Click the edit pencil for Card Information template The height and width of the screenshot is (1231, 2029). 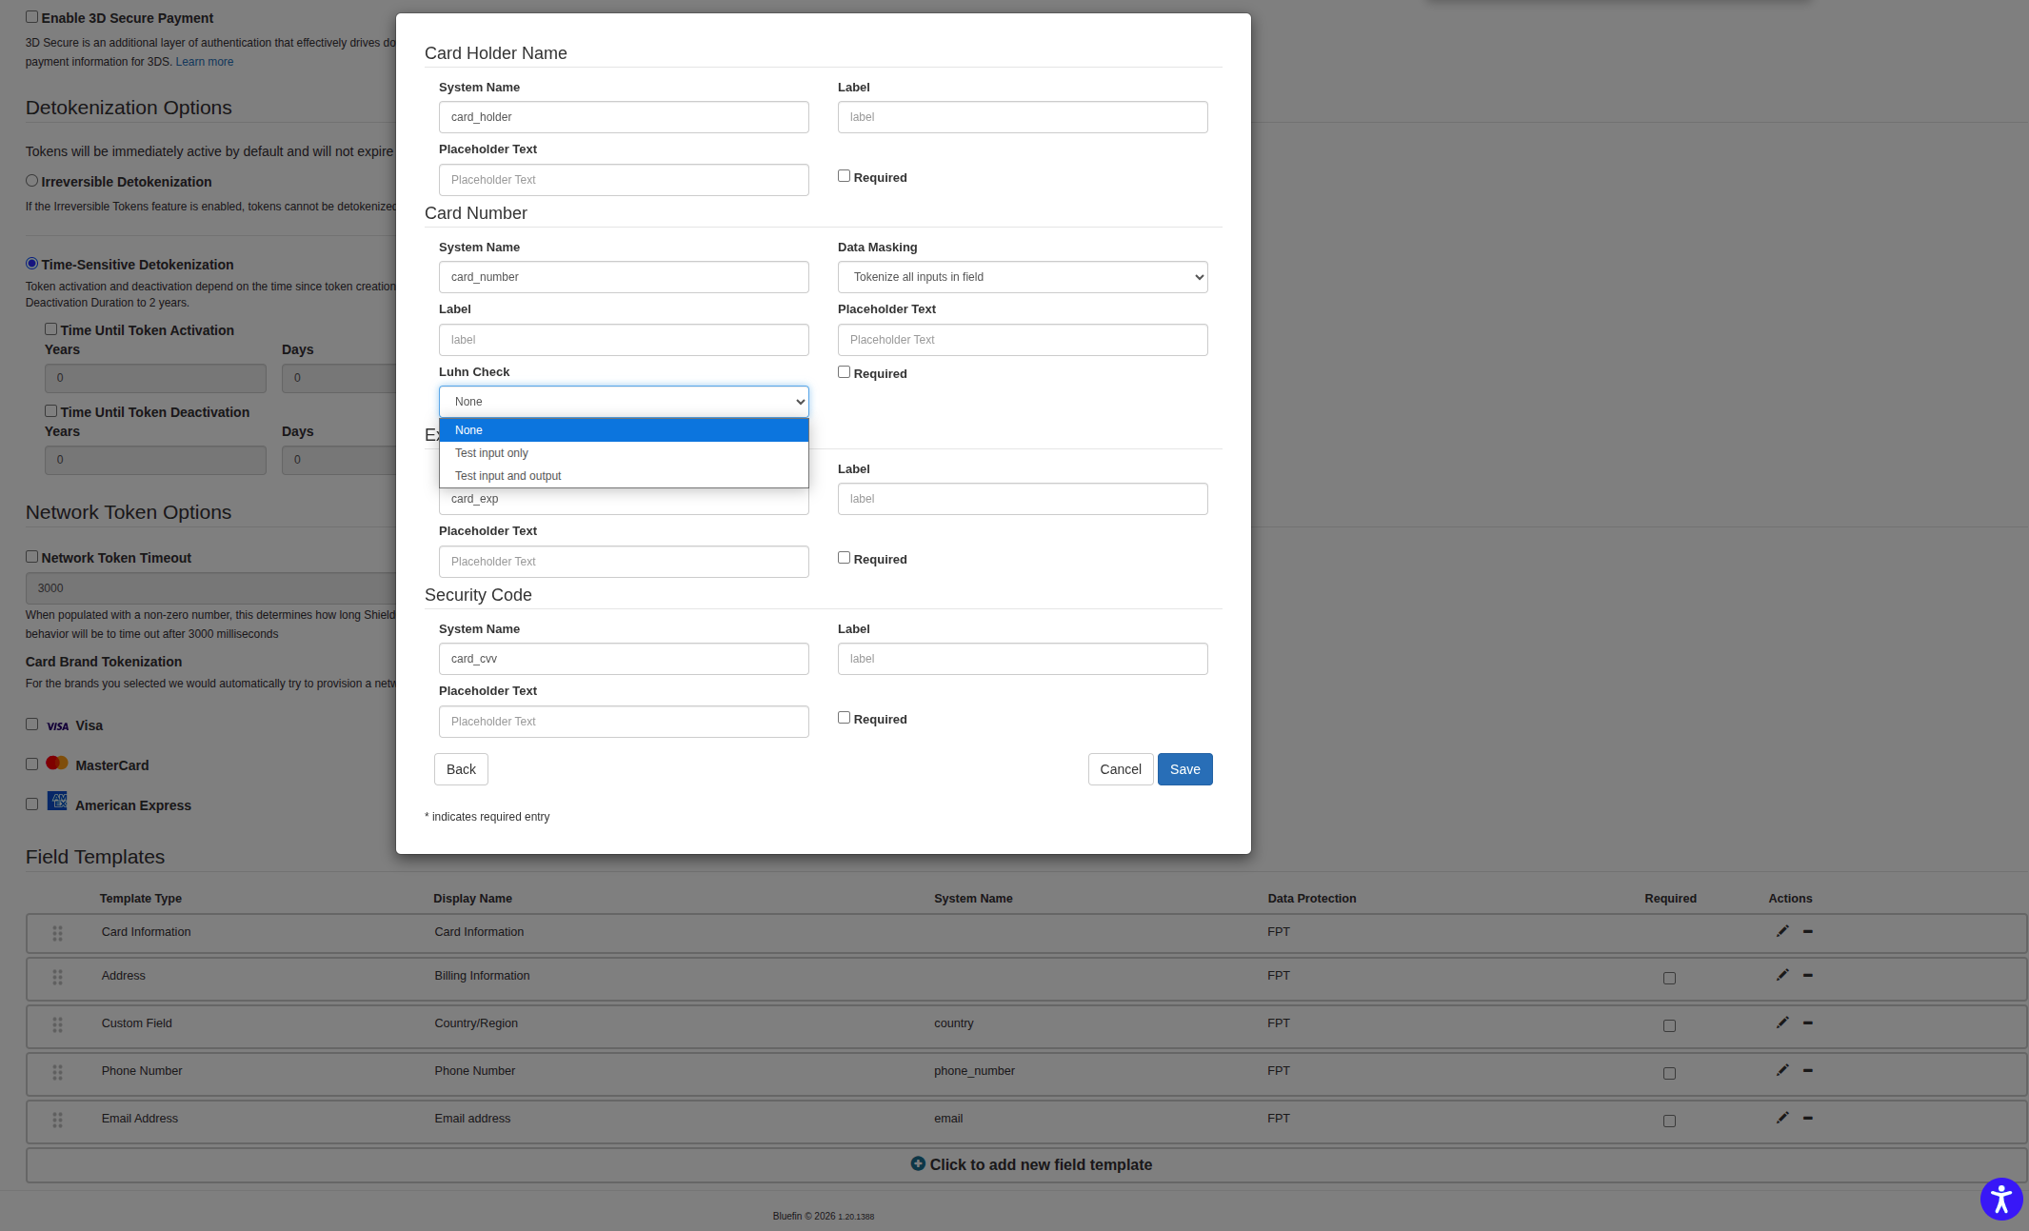tap(1781, 931)
